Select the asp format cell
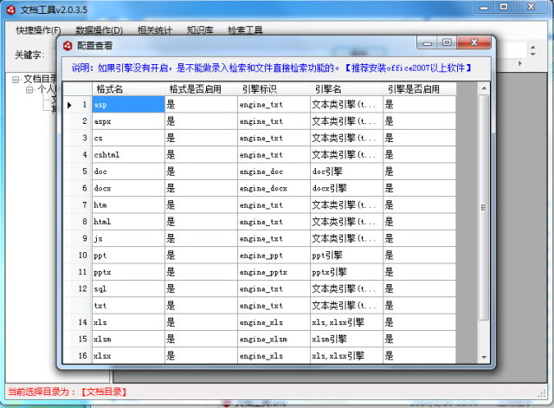Image resolution: width=554 pixels, height=408 pixels. 128,105
